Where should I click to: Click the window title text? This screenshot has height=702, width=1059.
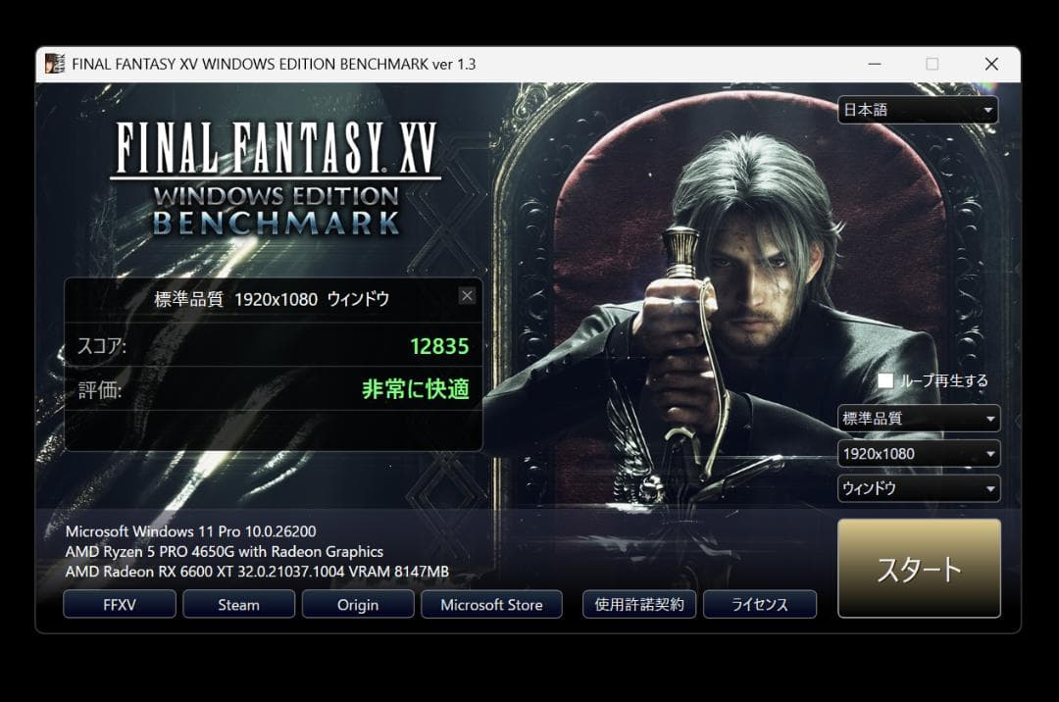pos(274,64)
